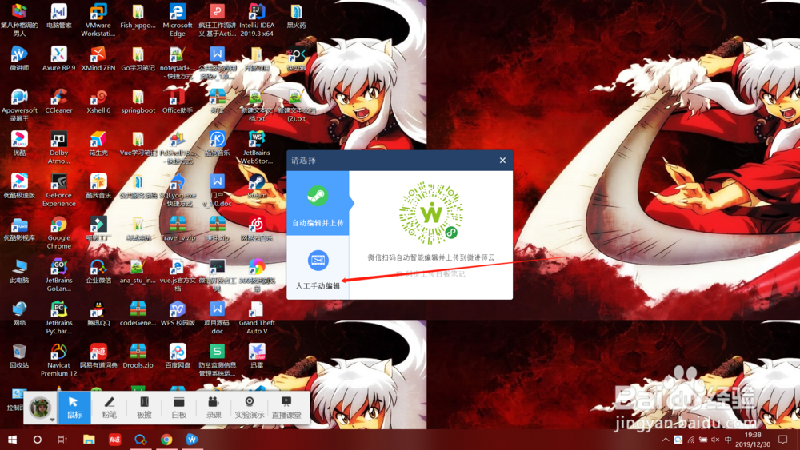Tick the 同步上传白板笔记 checkbox
Image resolution: width=800 pixels, height=450 pixels.
399,274
